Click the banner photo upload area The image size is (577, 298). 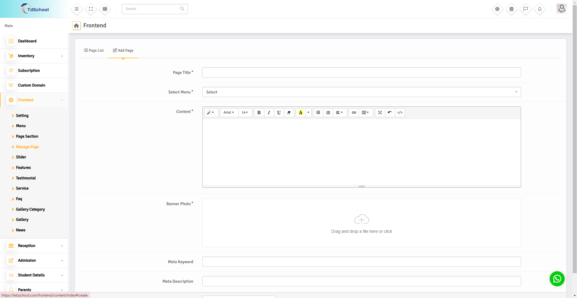click(361, 223)
